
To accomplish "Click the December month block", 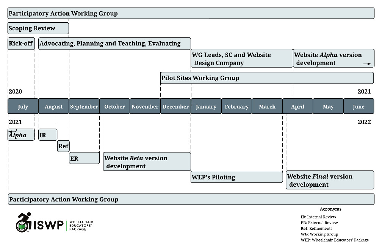I will coord(176,106).
